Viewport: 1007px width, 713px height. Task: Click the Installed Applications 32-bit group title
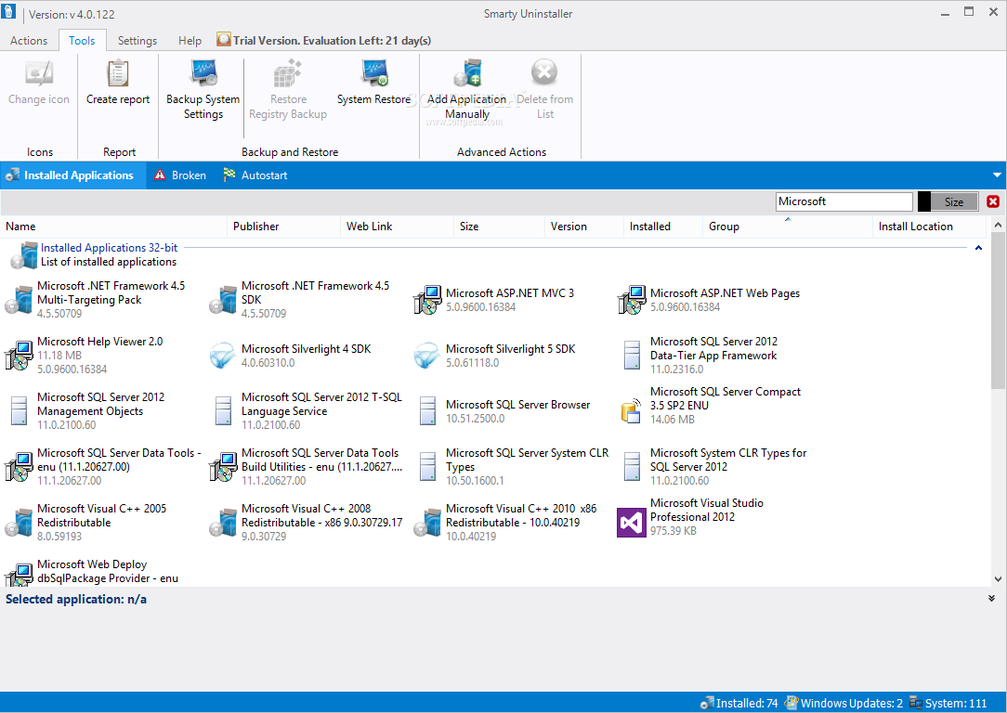110,248
